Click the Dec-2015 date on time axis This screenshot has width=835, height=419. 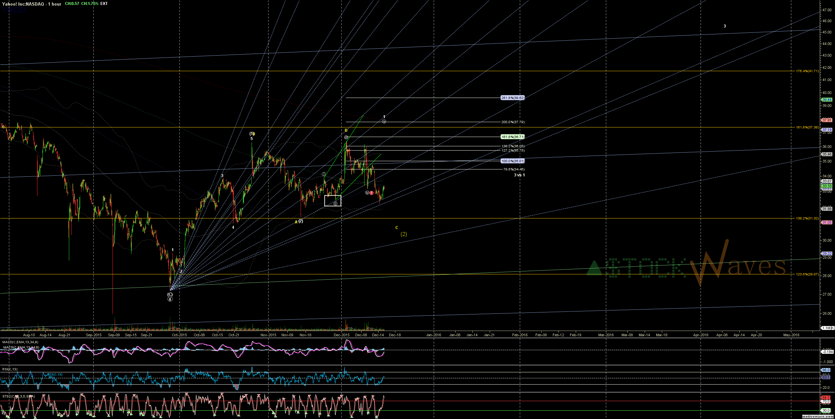pyautogui.click(x=341, y=335)
